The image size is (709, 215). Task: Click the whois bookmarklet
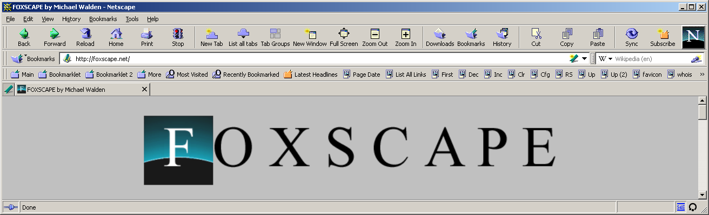pyautogui.click(x=679, y=75)
